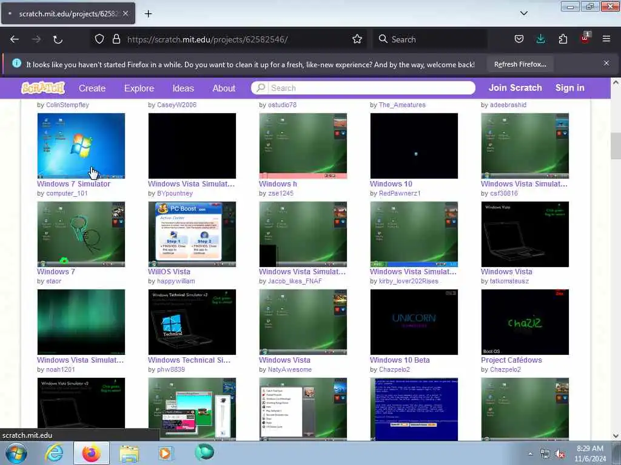
Task: Visit author The_Ameatures profile
Action: (x=402, y=105)
